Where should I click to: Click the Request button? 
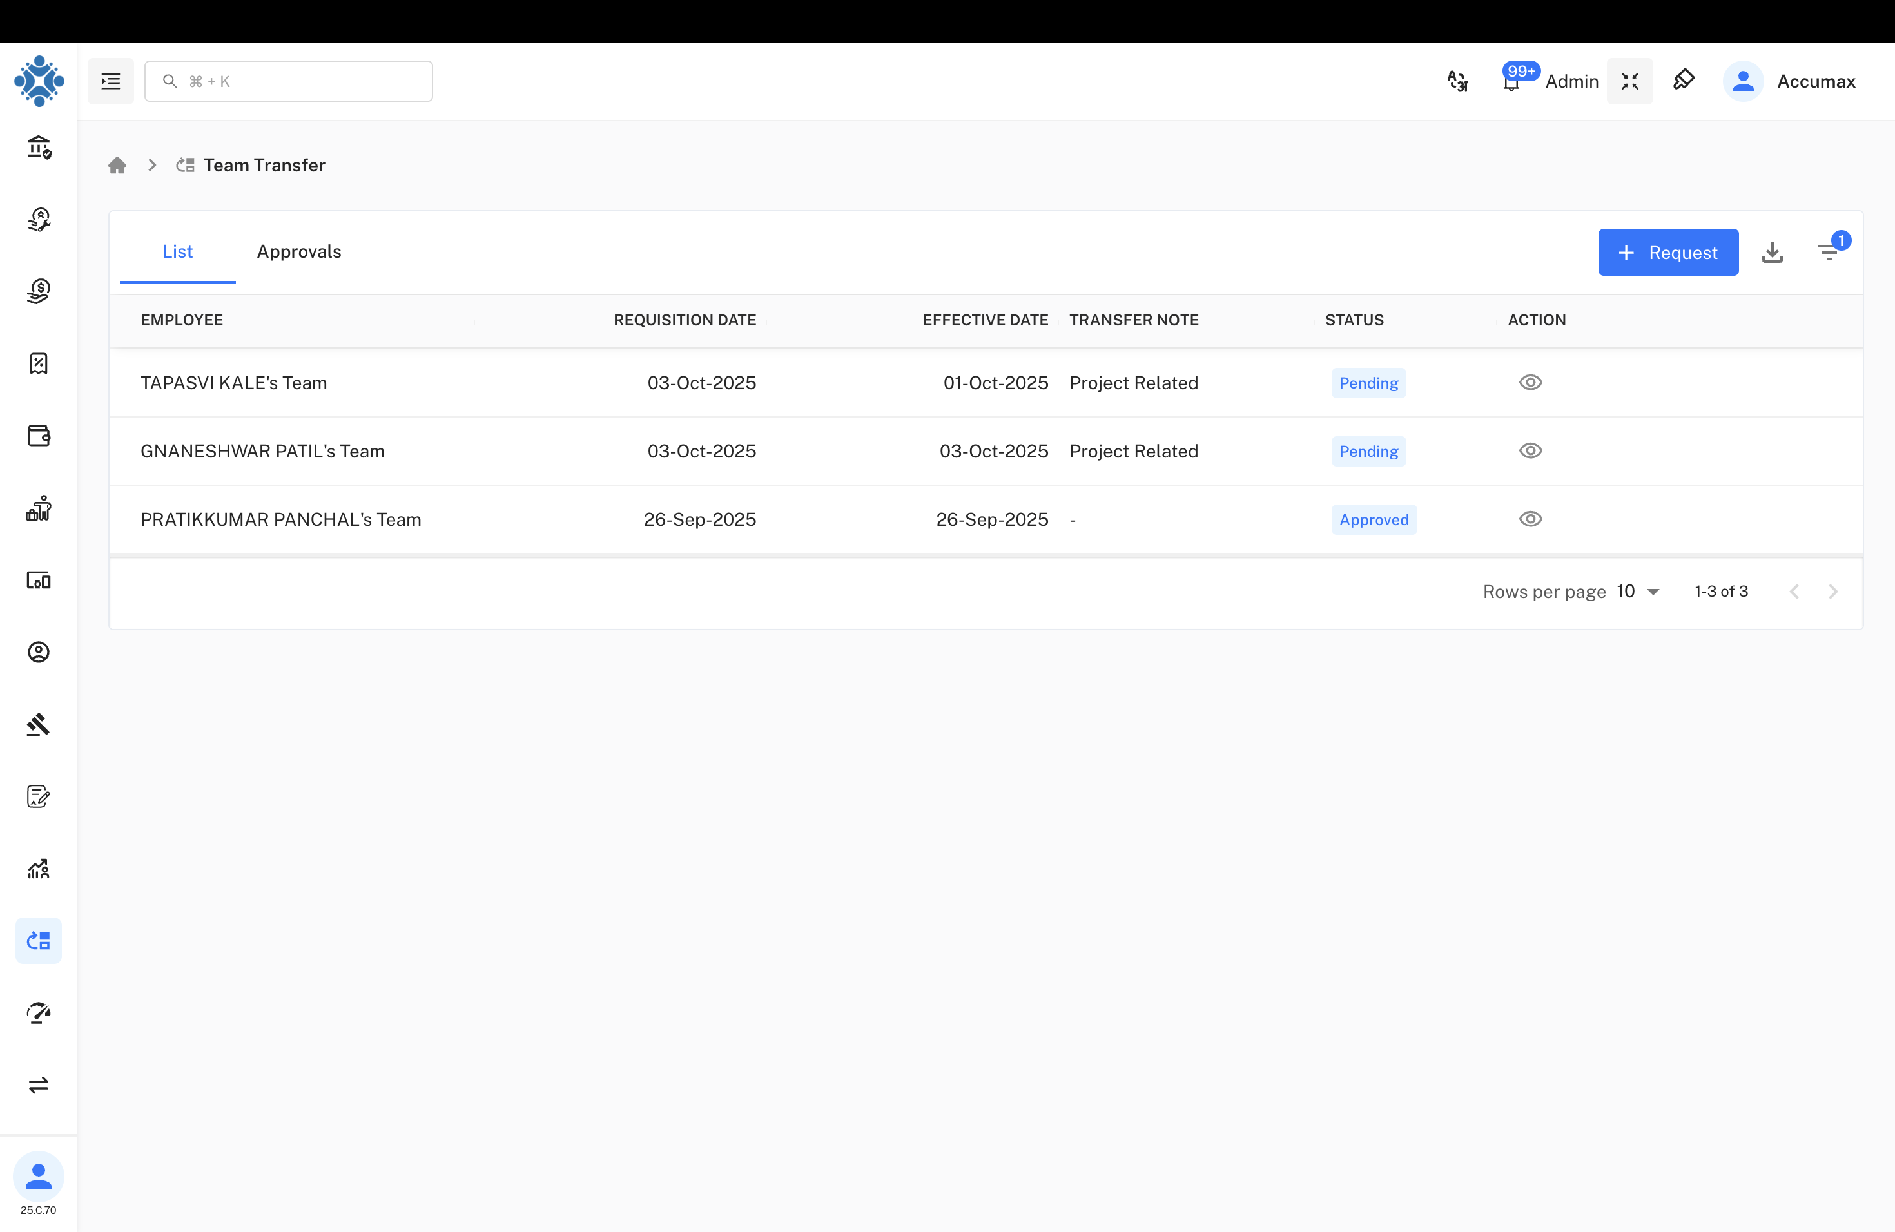pos(1668,253)
